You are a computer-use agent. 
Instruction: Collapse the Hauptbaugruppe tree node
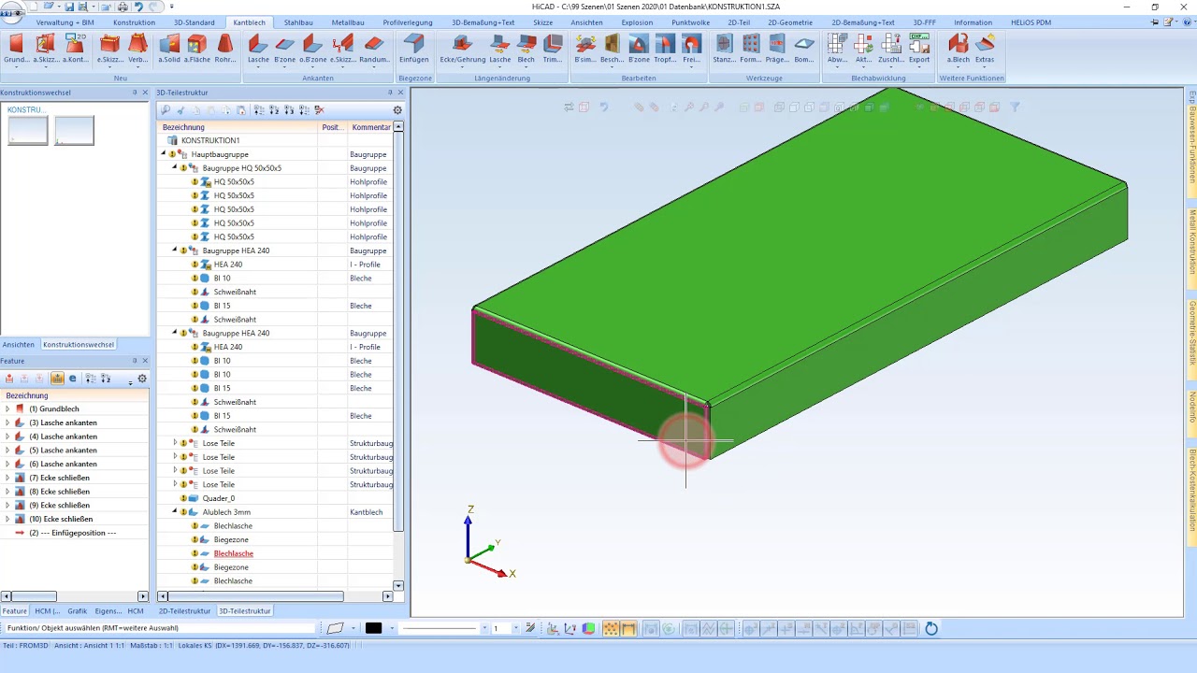[164, 154]
